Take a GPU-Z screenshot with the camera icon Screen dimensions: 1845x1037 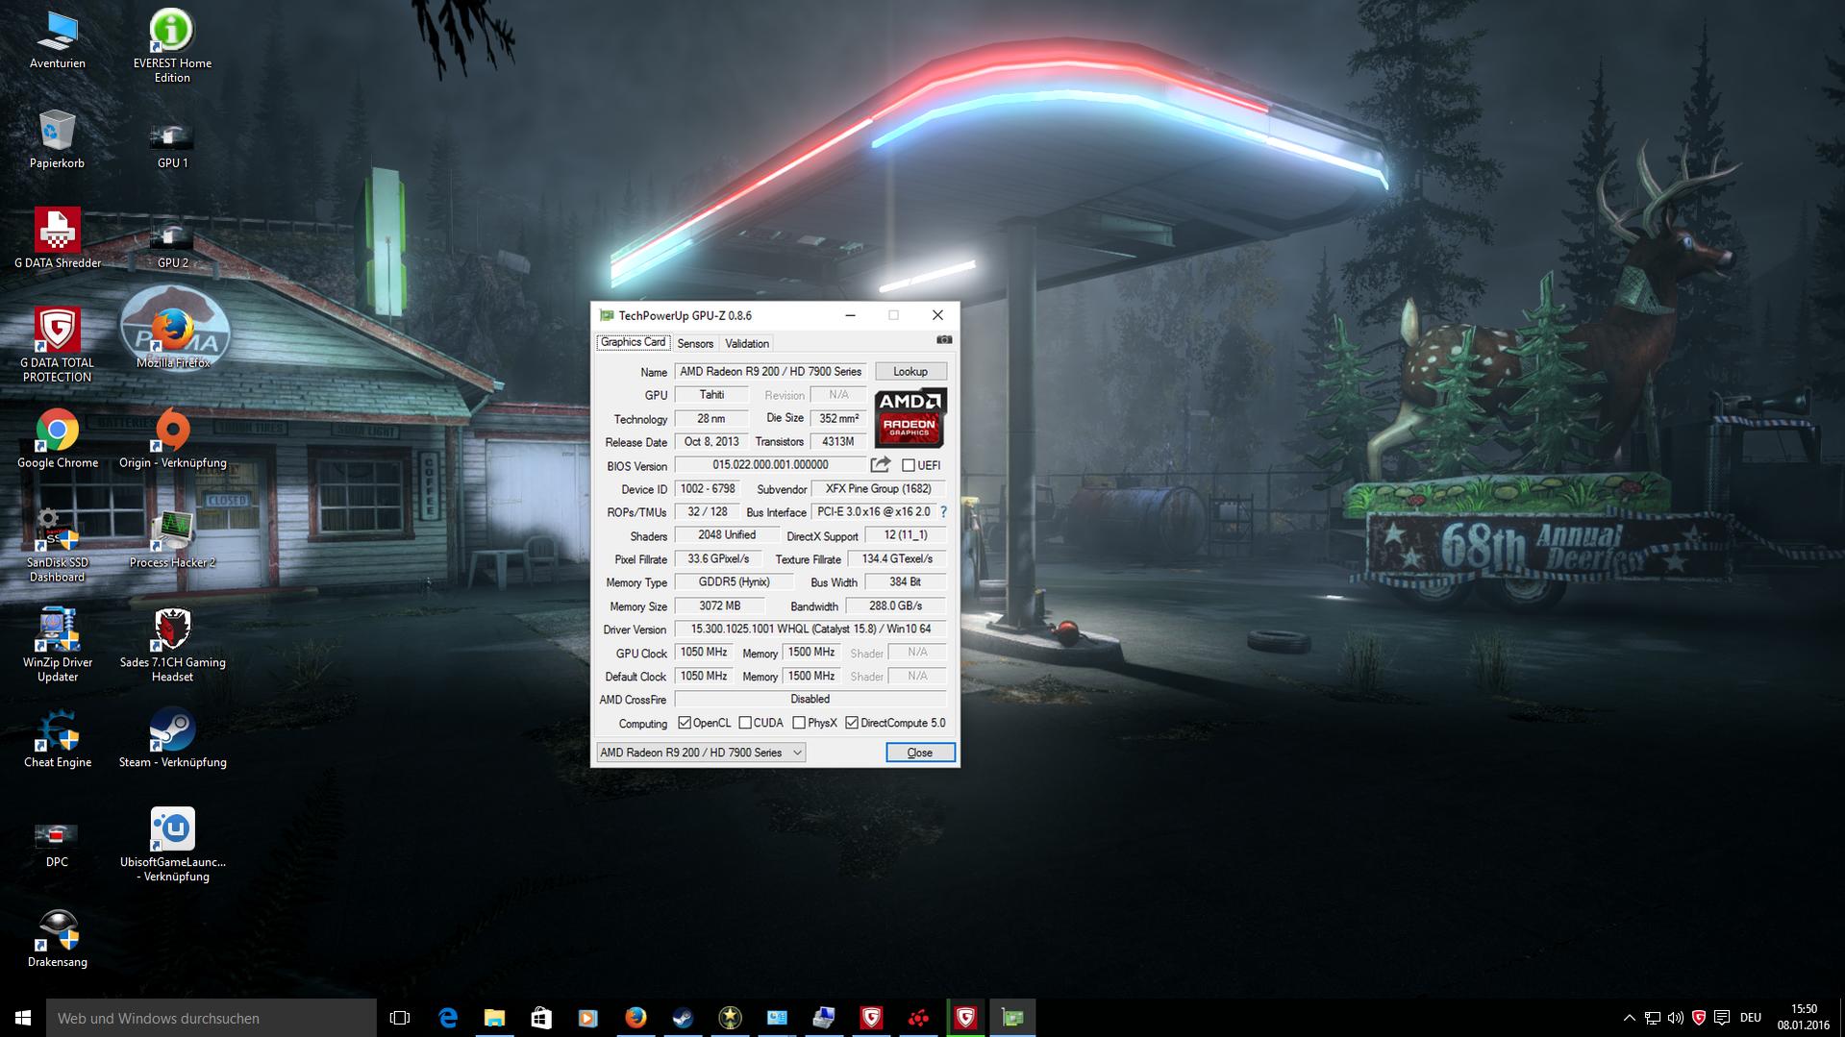click(944, 340)
